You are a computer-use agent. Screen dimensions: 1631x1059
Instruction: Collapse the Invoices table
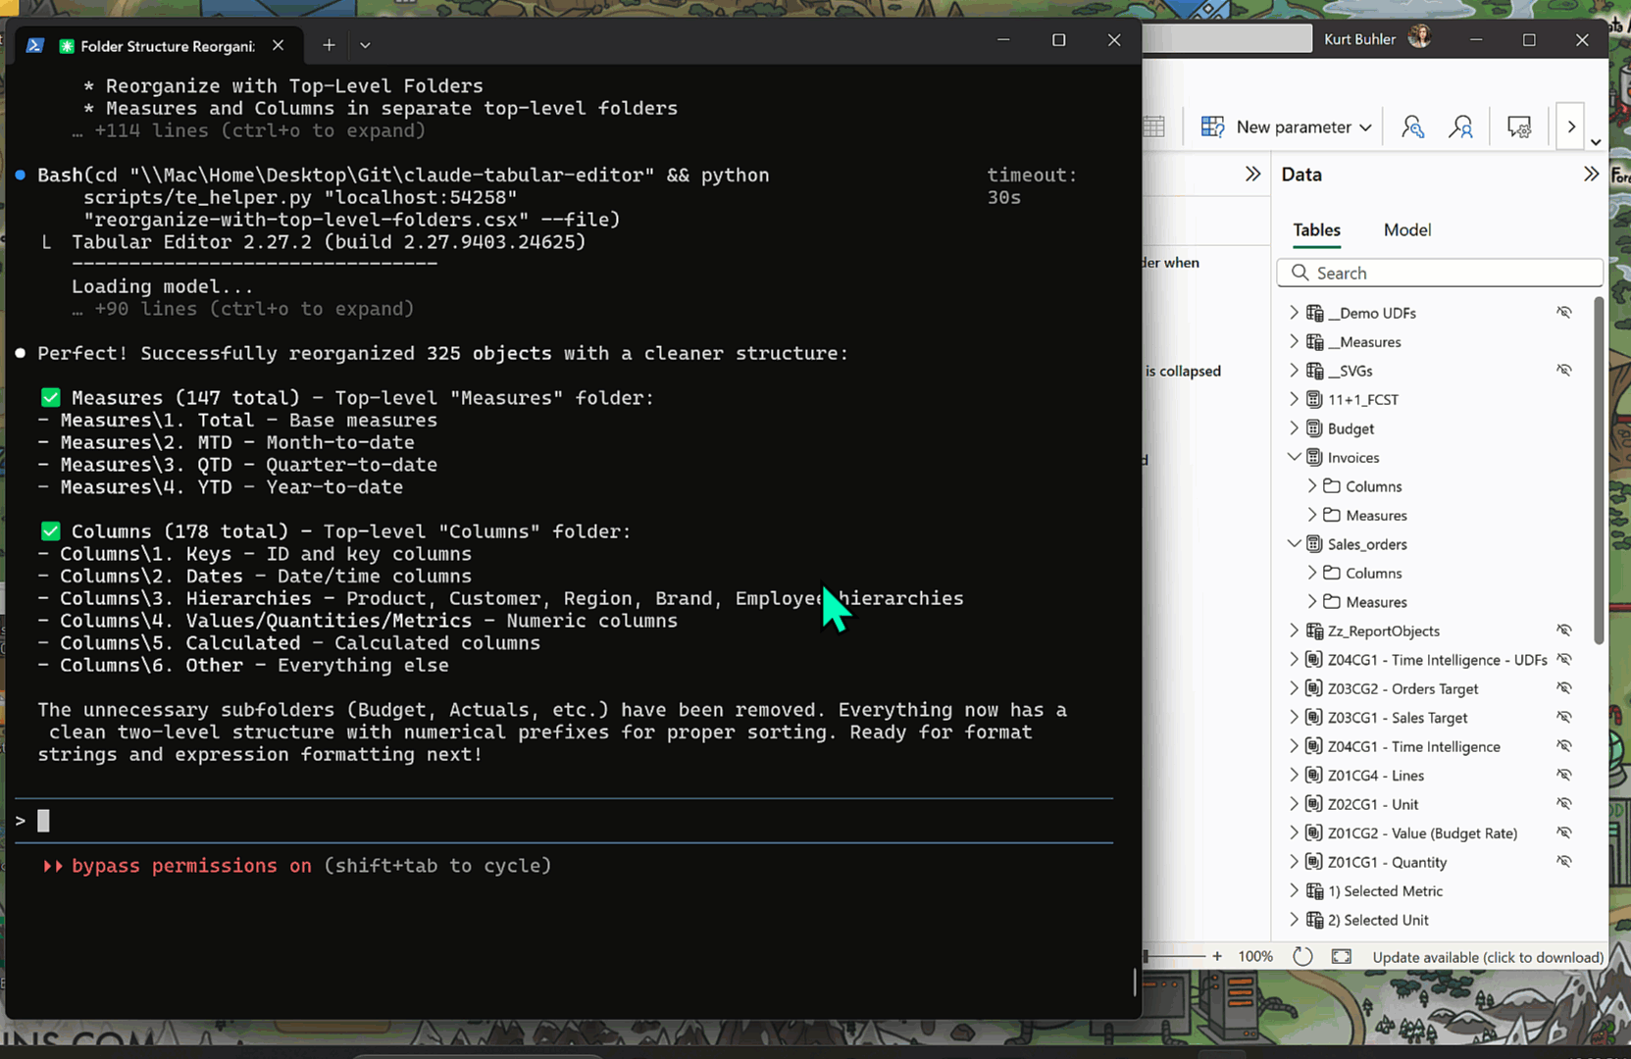pos(1295,457)
